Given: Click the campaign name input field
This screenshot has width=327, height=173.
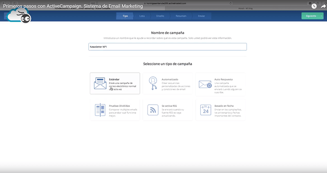Looking at the screenshot, I should (168, 47).
